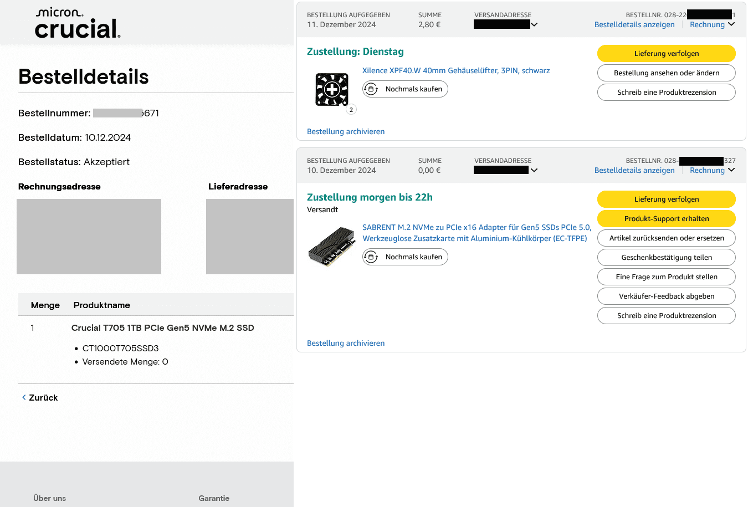Click the back chevron beside Zurück
This screenshot has height=507, width=748.
(x=24, y=397)
